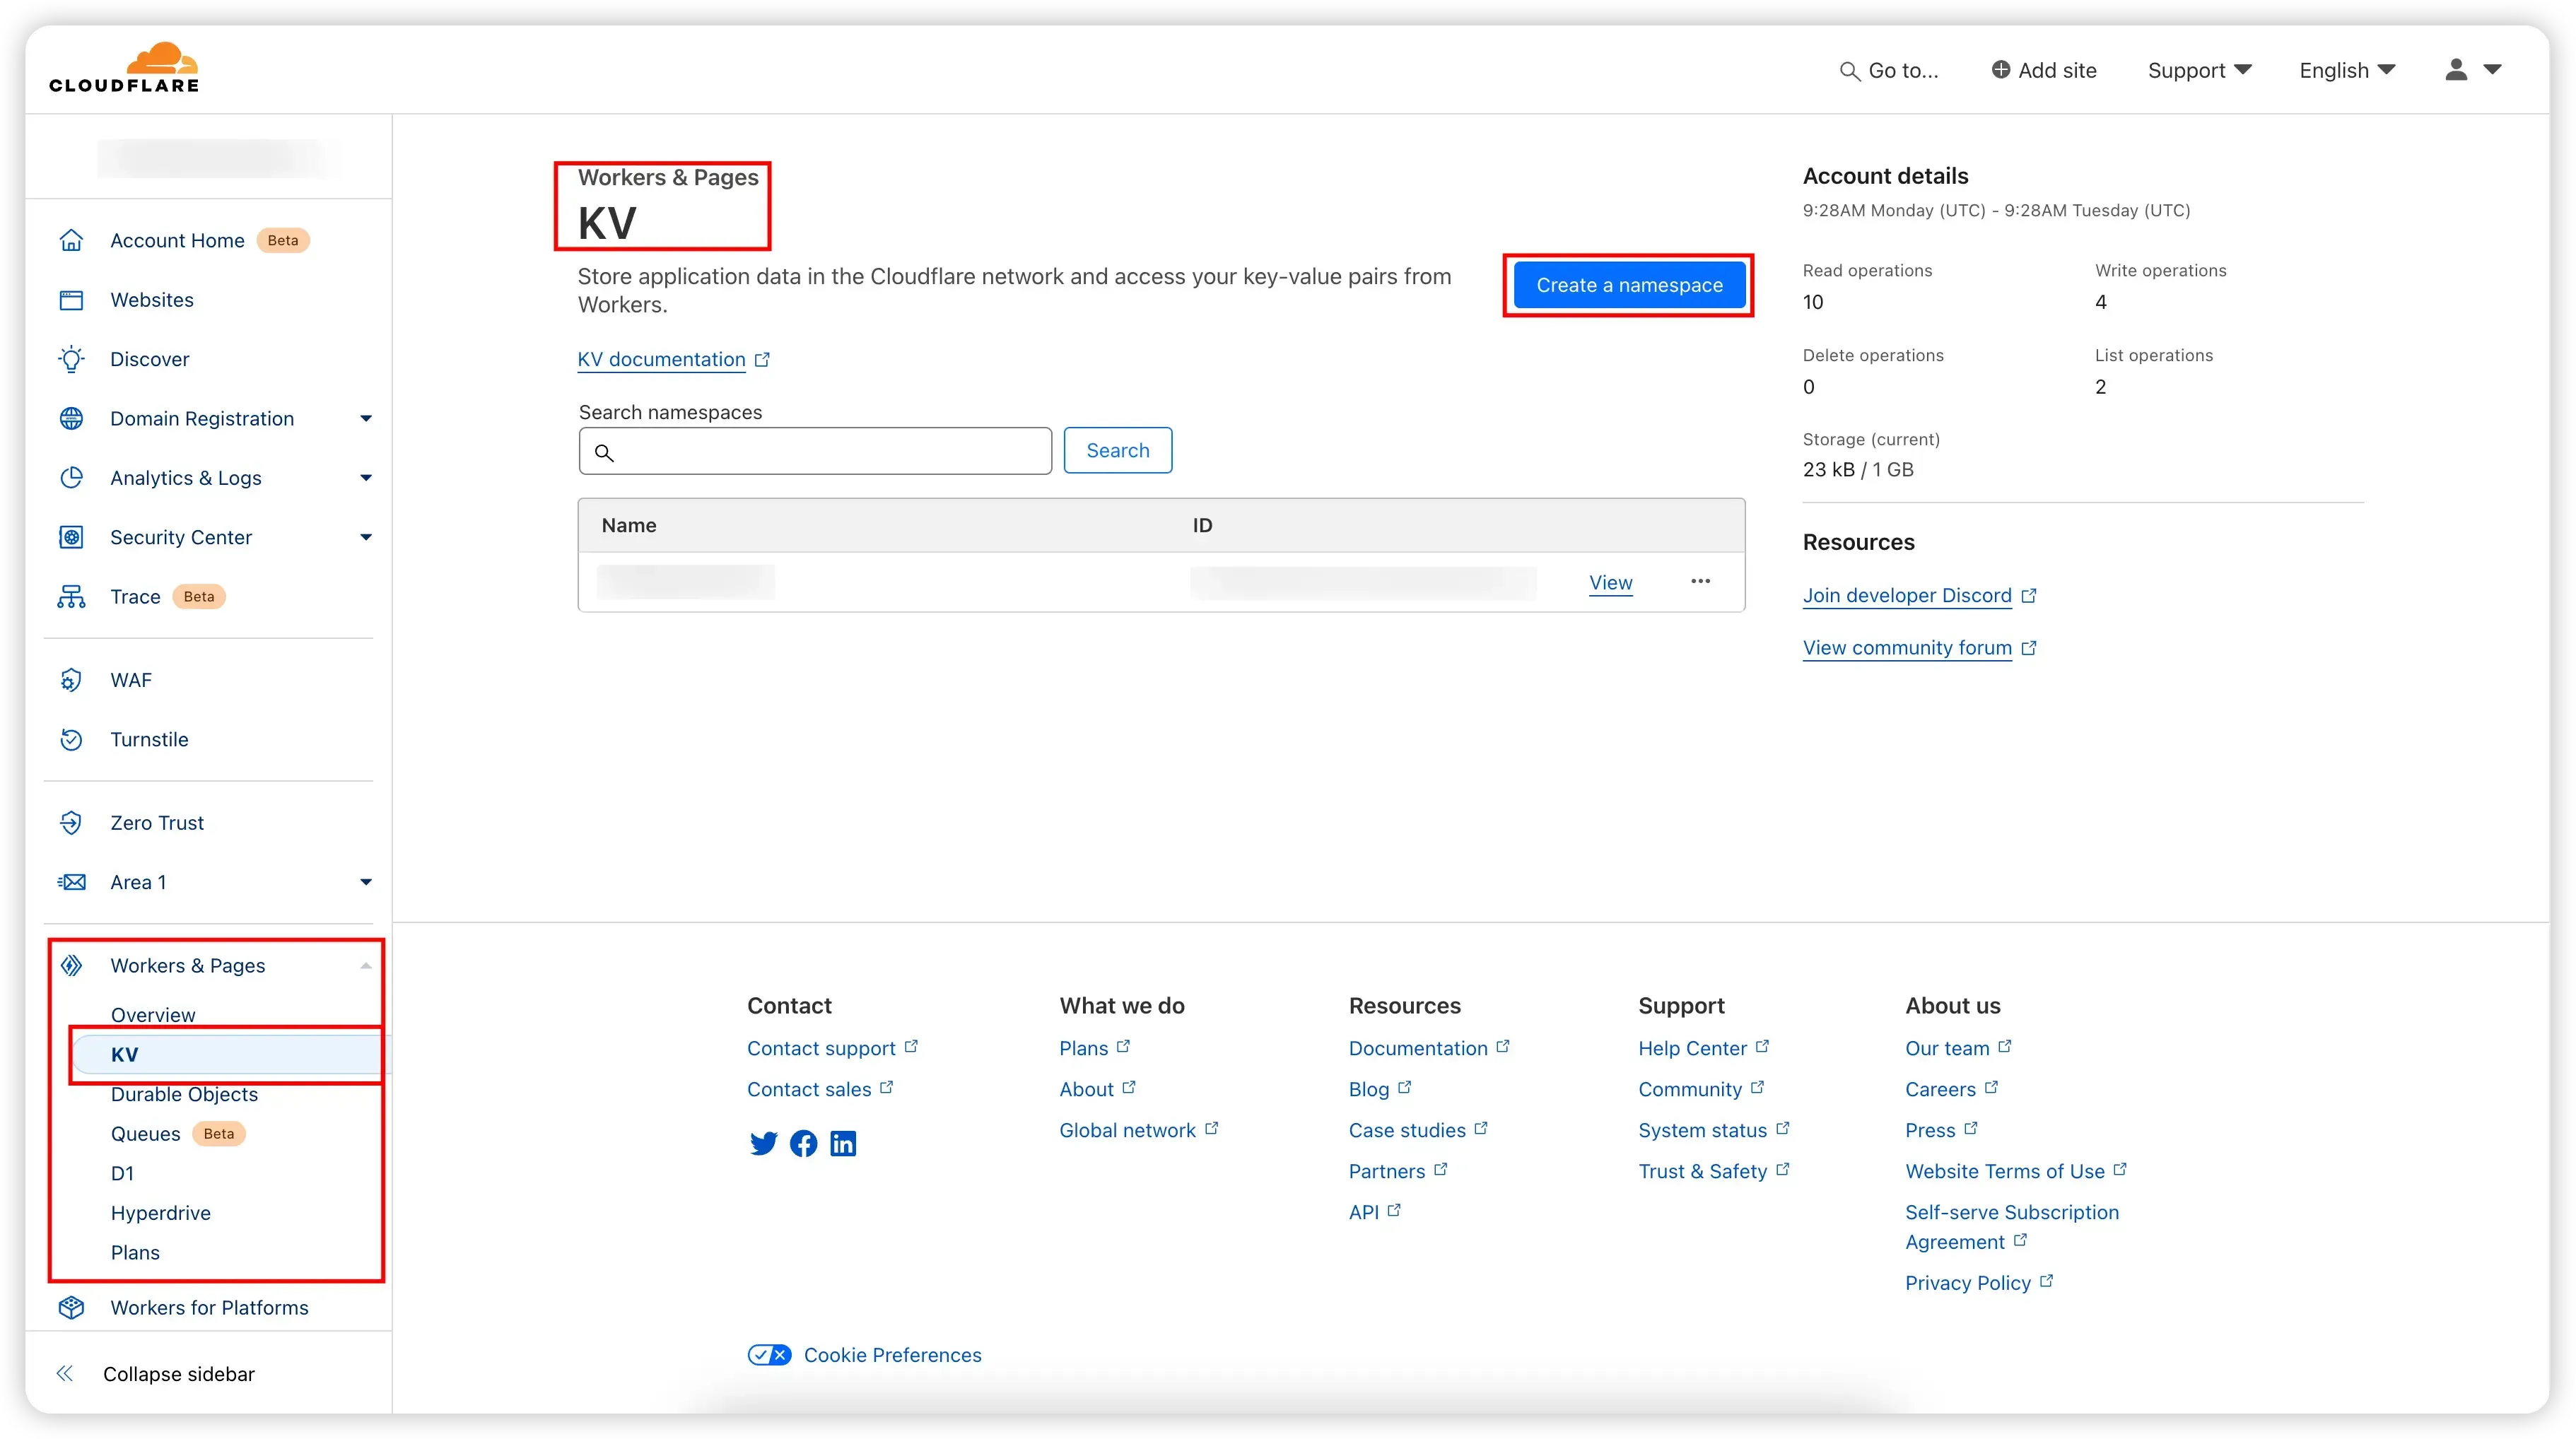
Task: Open Plans under Workers & Pages
Action: [135, 1252]
